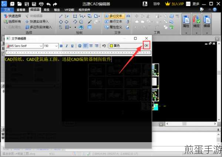Switch to 输出 tab

coord(57,10)
